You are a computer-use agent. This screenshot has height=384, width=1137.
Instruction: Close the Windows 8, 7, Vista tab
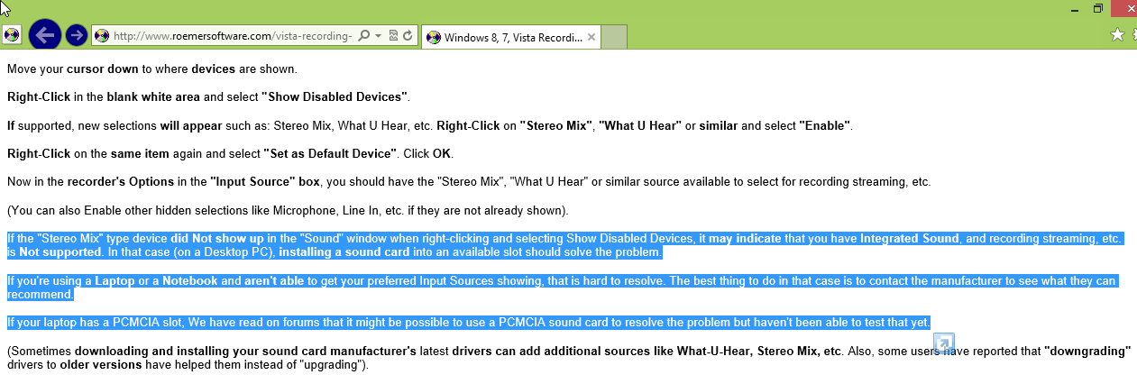coord(591,37)
